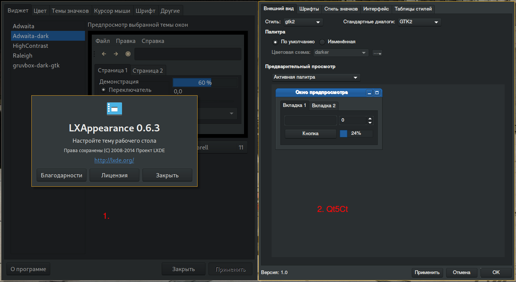
Task: Select the HighContrast theme
Action: 48,46
